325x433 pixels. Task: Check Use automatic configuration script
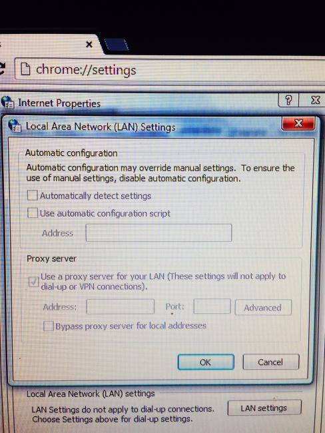33,213
